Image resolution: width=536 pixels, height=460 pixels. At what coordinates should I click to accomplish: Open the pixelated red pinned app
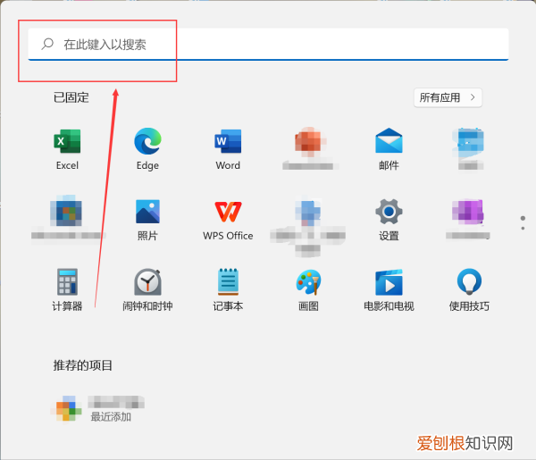[309, 148]
